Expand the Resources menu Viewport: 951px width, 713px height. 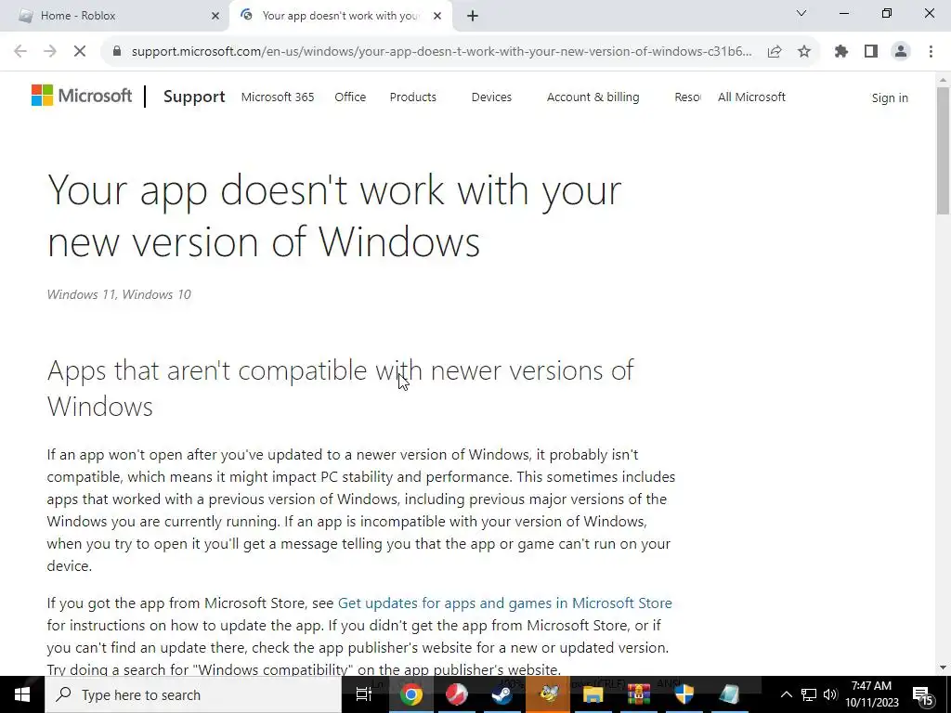coord(688,97)
